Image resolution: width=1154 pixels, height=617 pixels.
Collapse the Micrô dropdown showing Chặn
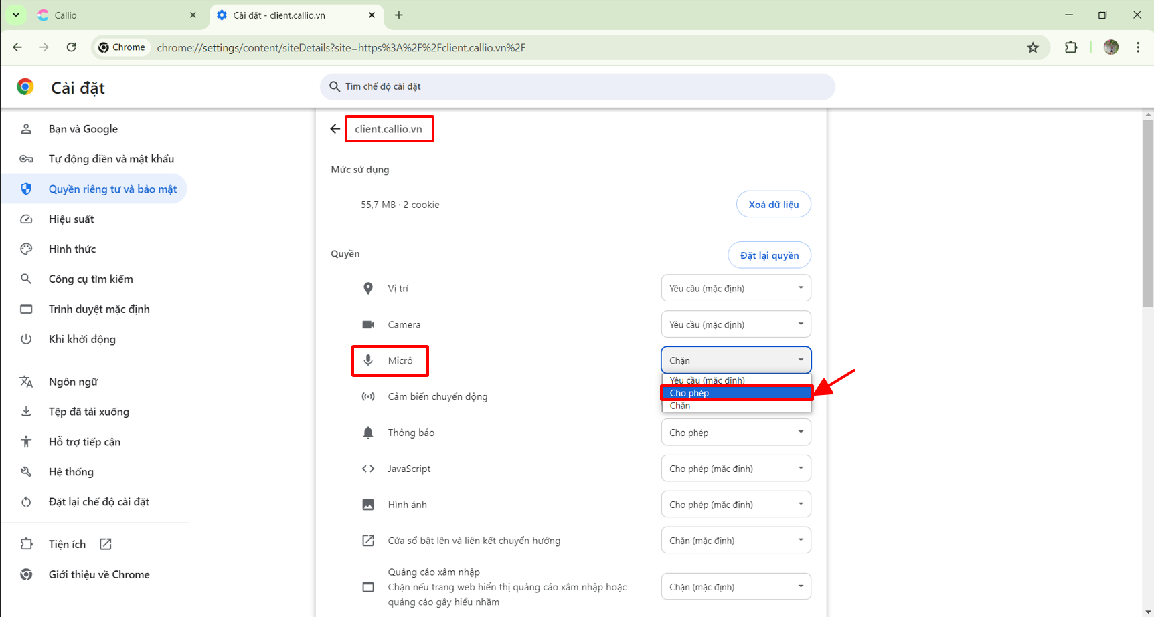pyautogui.click(x=736, y=360)
